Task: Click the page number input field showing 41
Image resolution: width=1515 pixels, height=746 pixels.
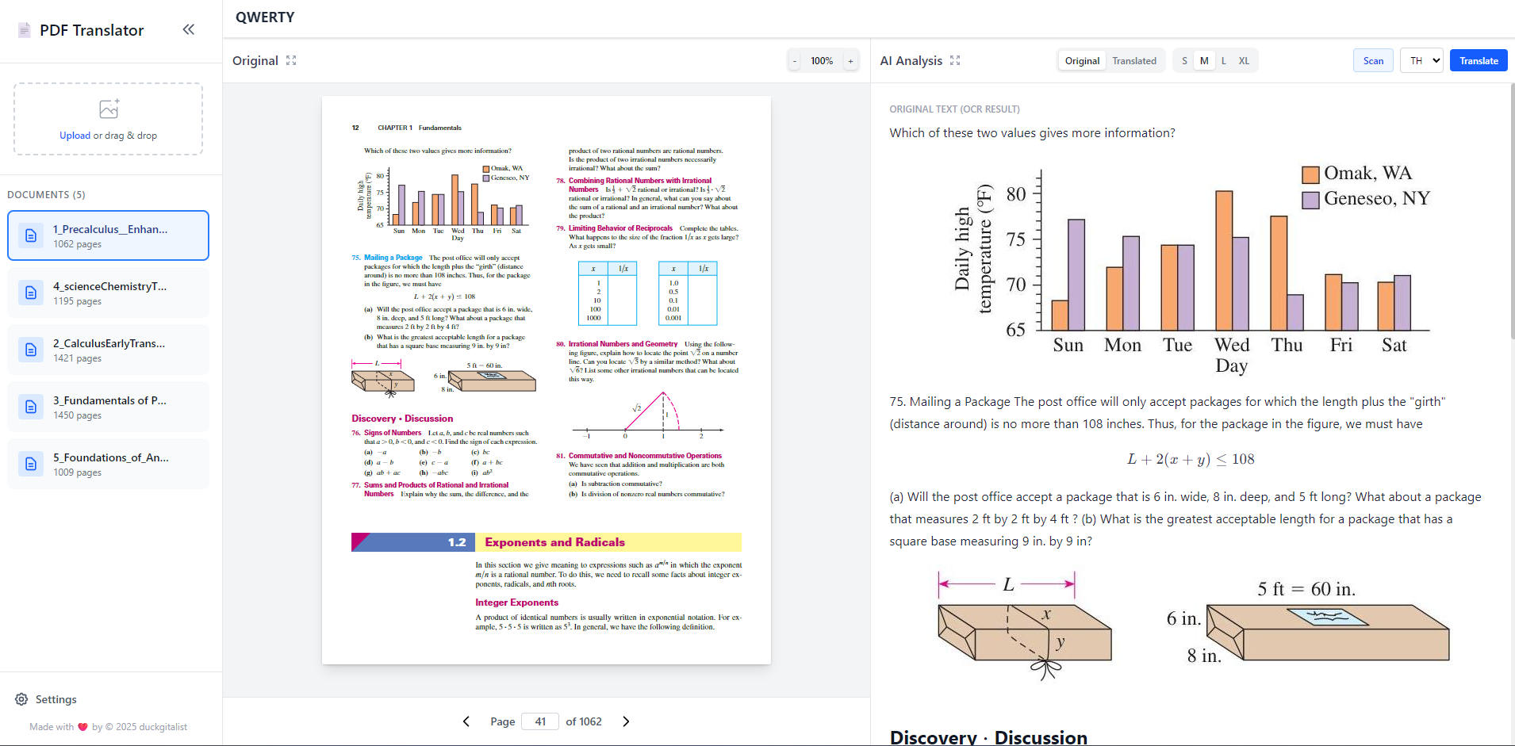Action: point(540,721)
